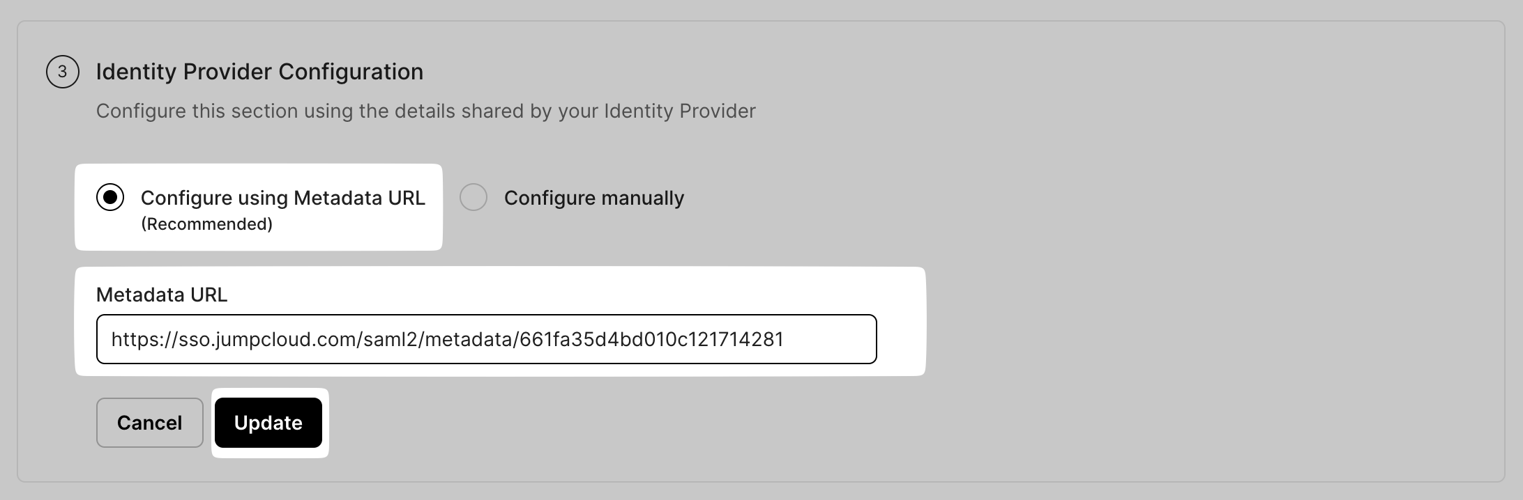1523x500 pixels.
Task: Confirm changes with the Update button
Action: [x=268, y=423]
